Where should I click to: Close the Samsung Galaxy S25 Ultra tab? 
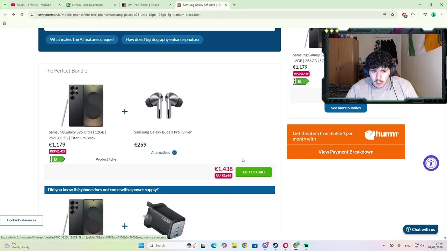[x=226, y=5]
